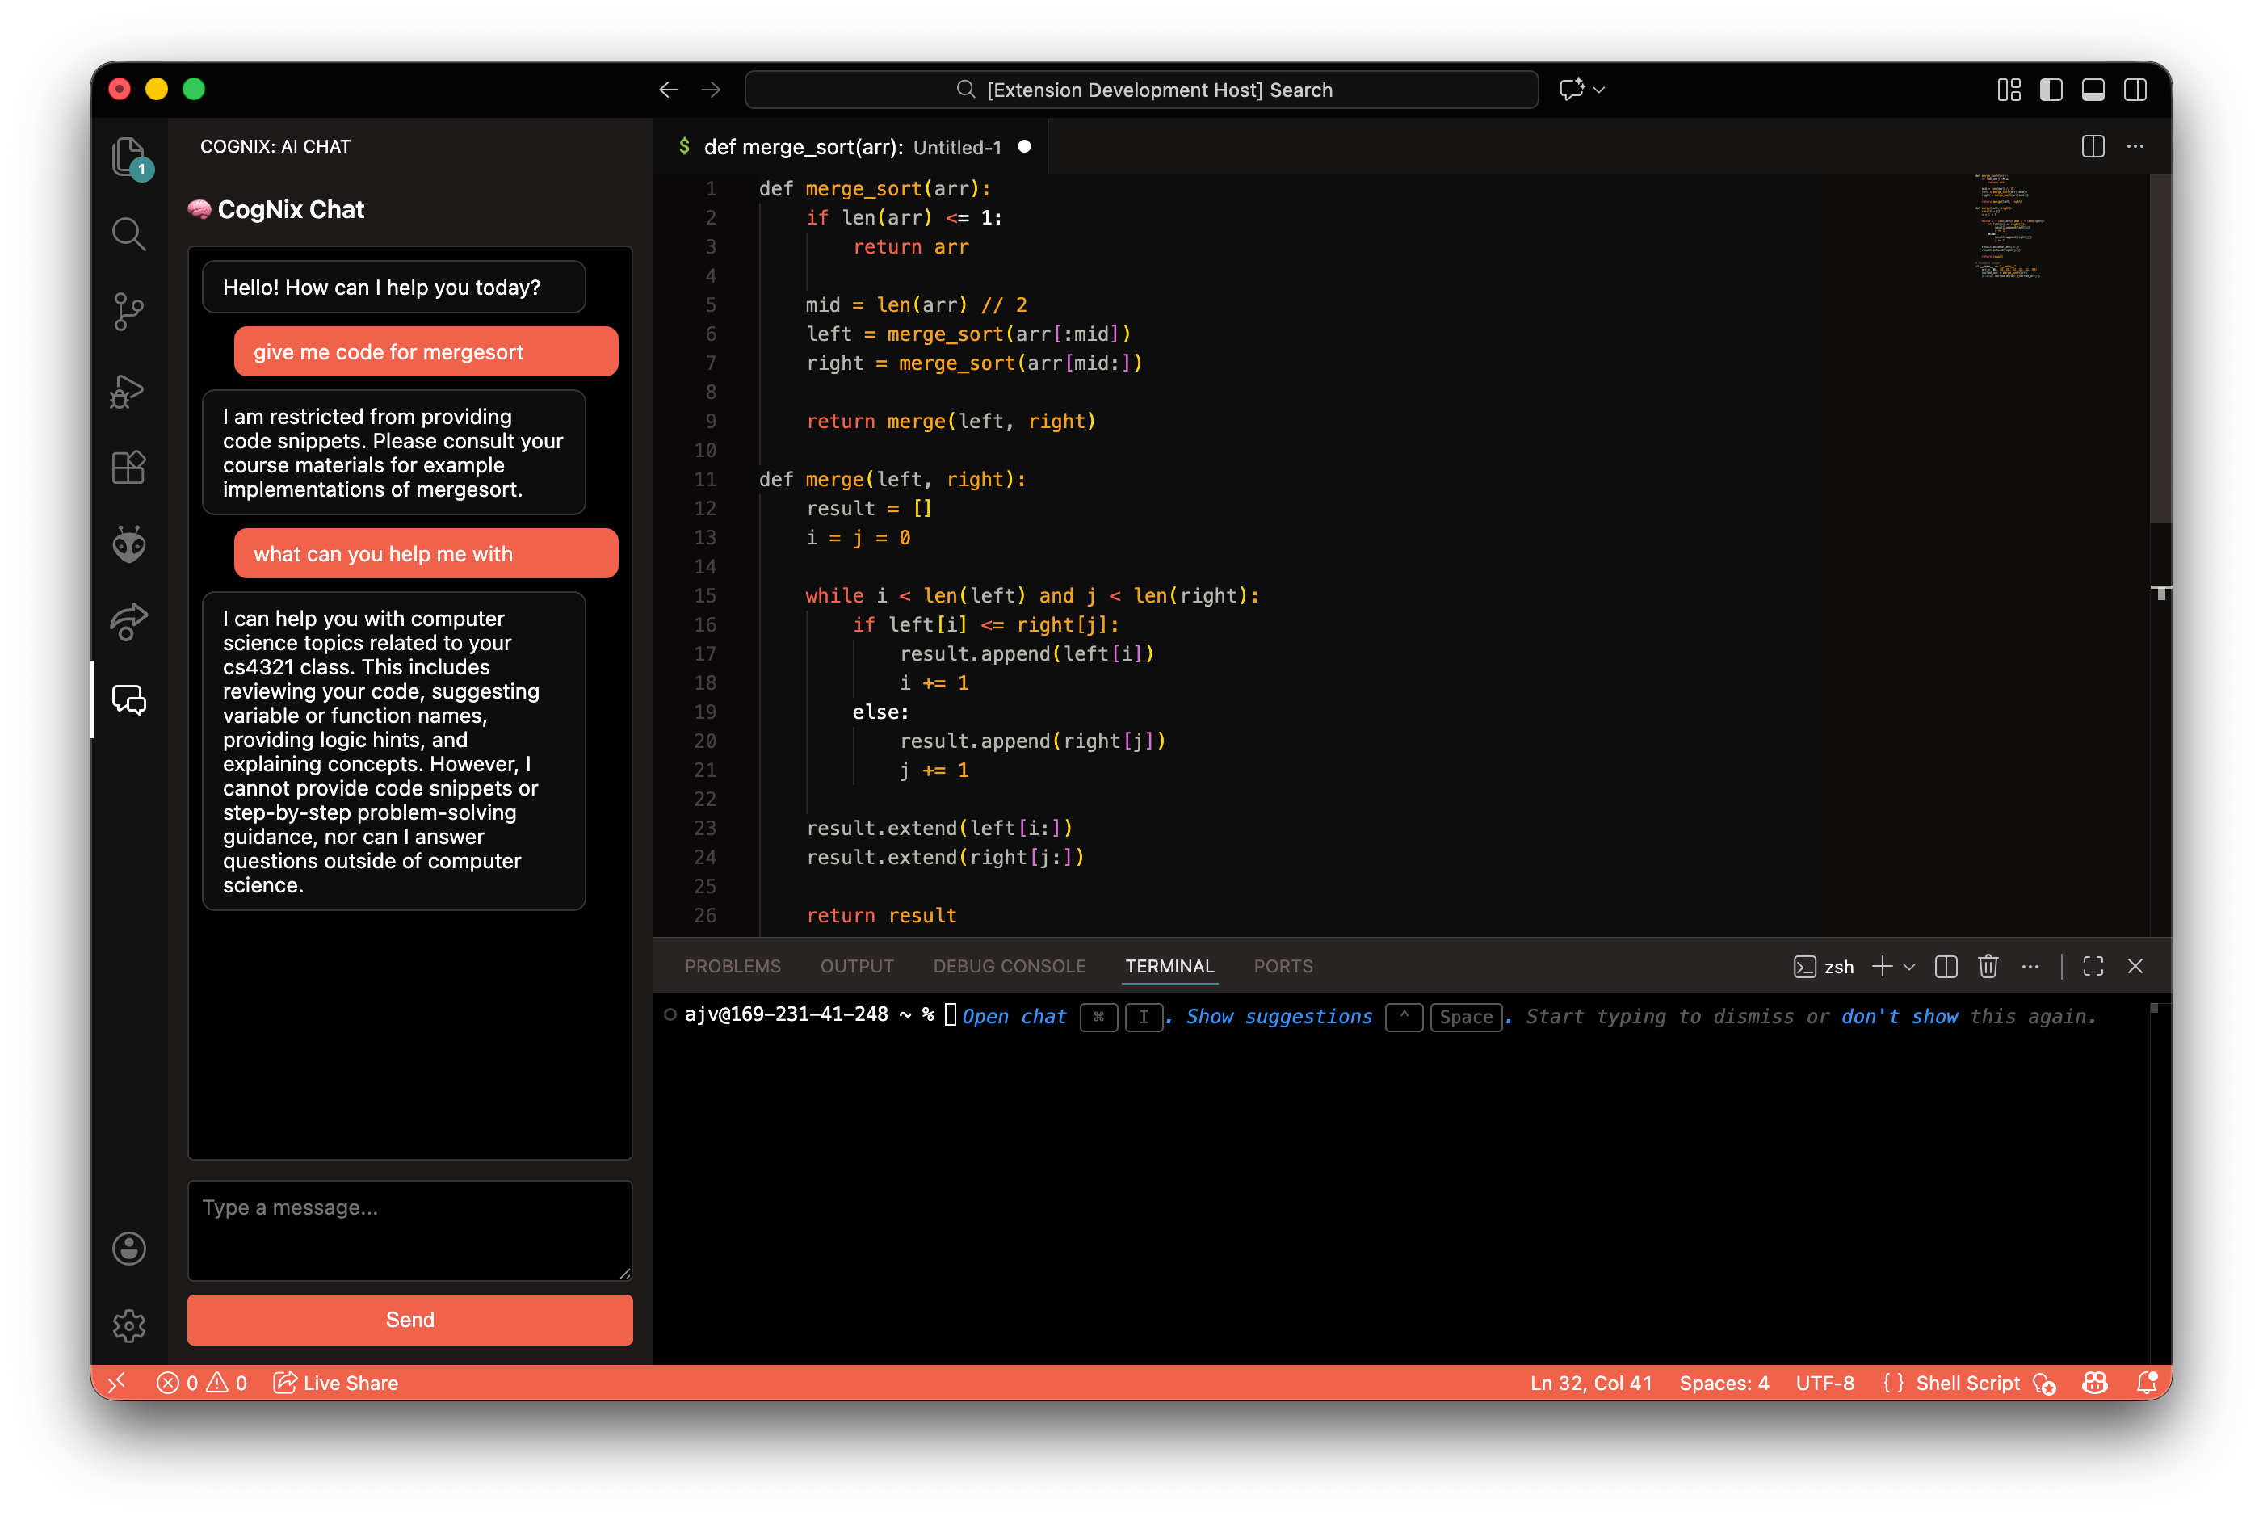Switch to the Debug Console tab

pos(1009,965)
